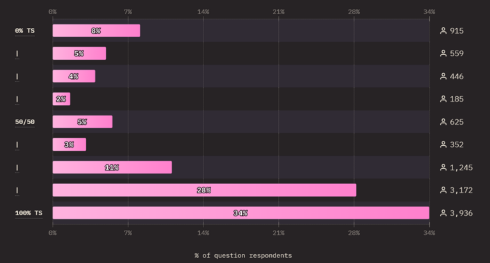
Task: Click the 11% pink bar
Action: tap(112, 167)
